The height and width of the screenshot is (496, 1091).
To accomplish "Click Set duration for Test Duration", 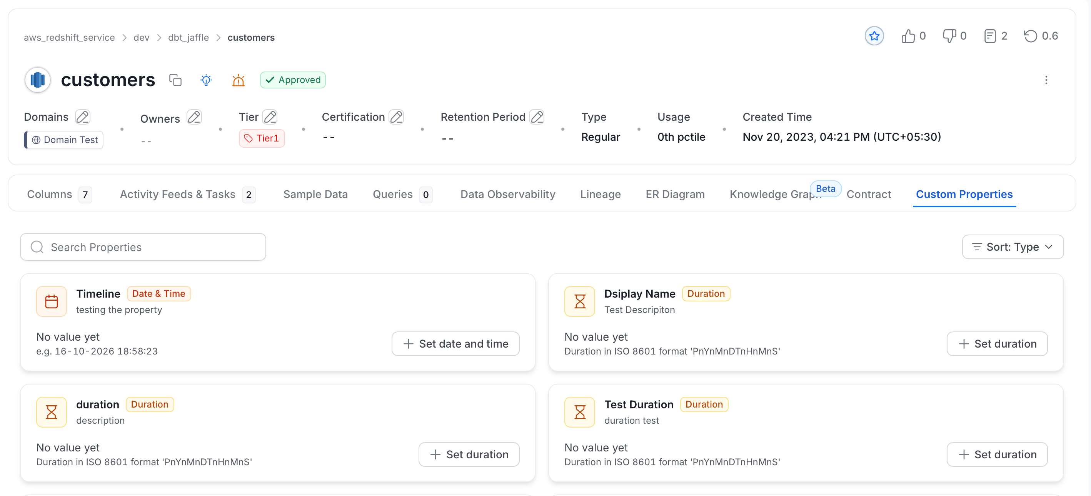I will [997, 454].
